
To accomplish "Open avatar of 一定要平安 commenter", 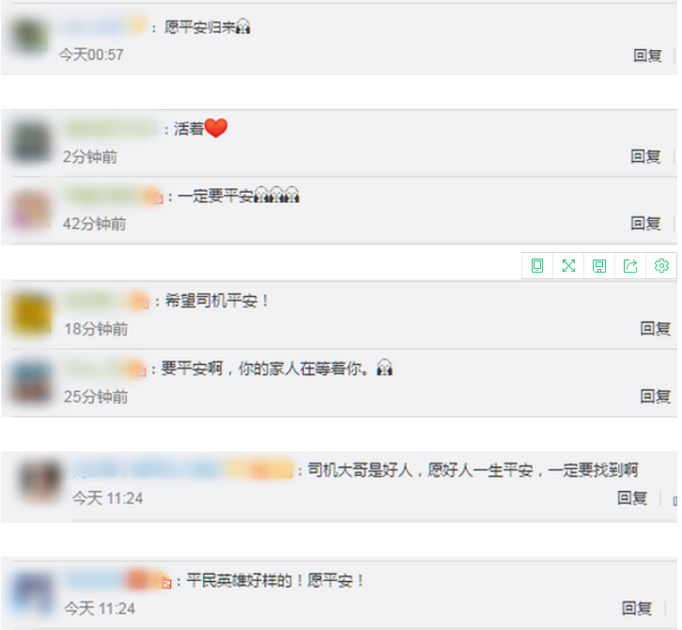I will [30, 210].
